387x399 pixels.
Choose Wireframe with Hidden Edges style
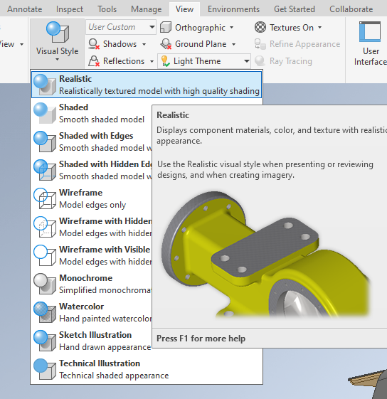[92, 227]
